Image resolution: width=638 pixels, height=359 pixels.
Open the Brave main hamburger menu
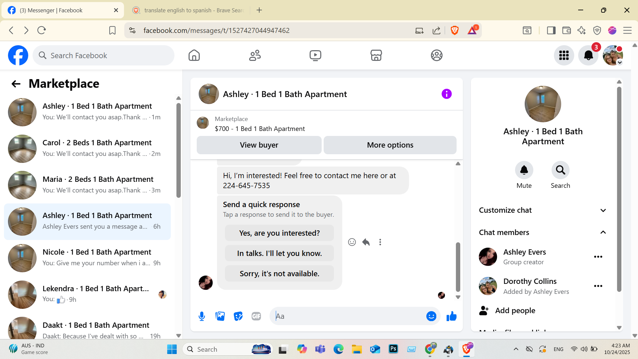tap(627, 30)
